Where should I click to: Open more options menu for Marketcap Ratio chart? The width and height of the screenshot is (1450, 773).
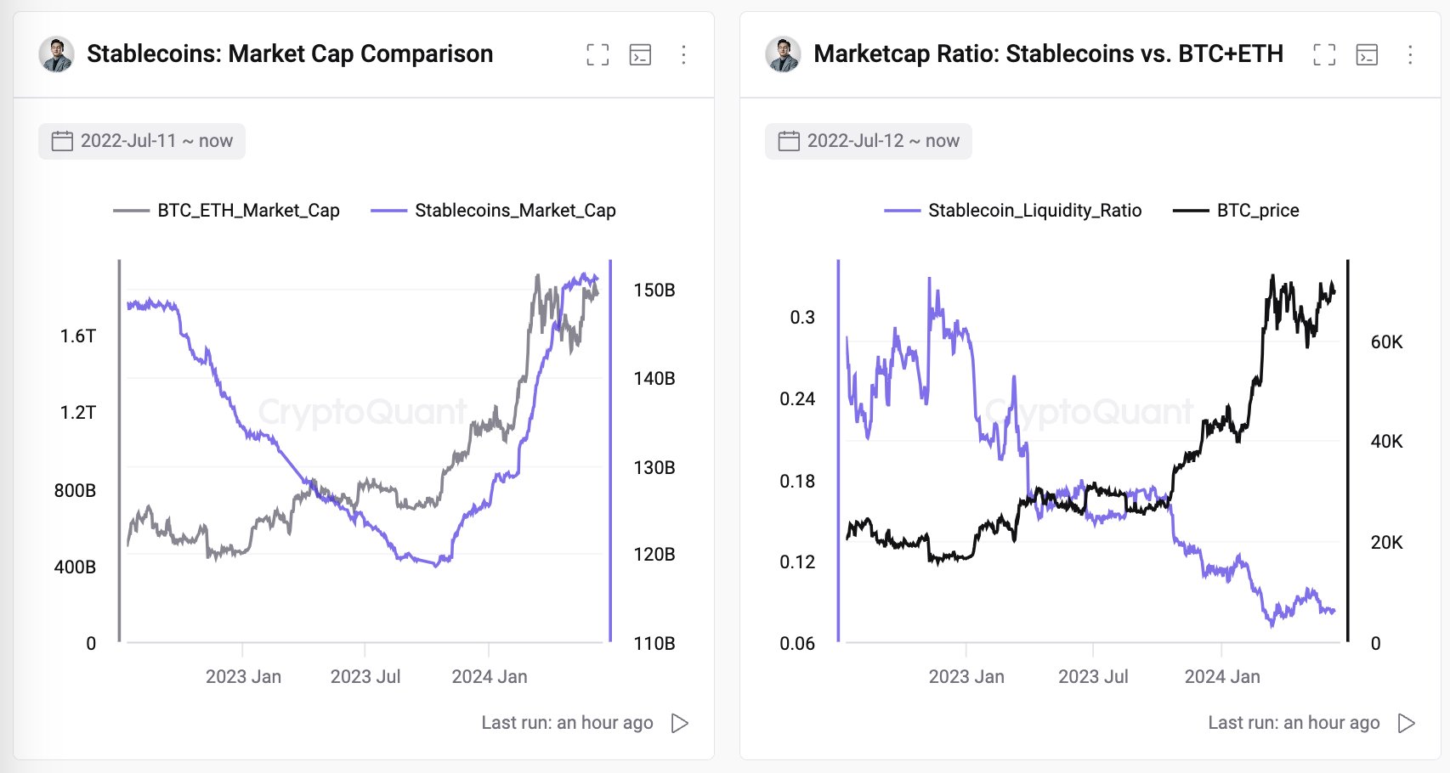tap(1410, 55)
